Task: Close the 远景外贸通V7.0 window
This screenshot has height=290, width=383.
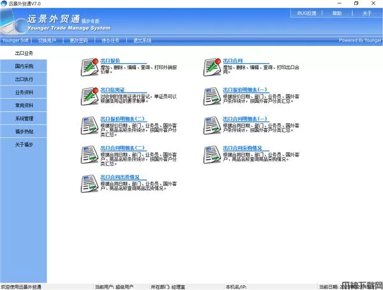Action: pos(373,3)
